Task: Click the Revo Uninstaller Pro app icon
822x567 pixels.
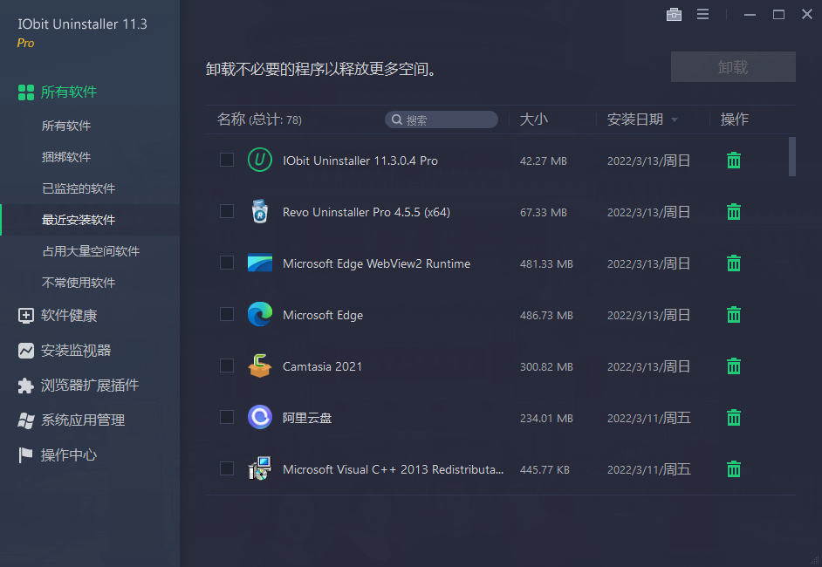Action: pos(259,212)
